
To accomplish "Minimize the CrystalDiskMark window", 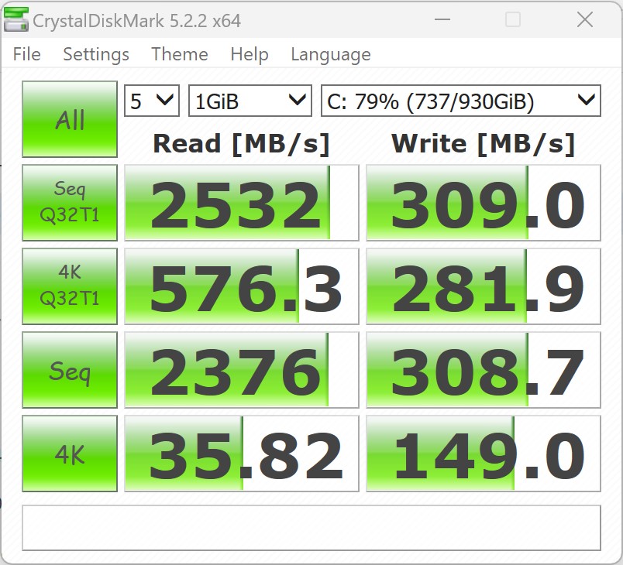I will pyautogui.click(x=442, y=19).
